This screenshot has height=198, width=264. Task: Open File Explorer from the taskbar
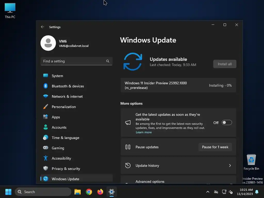click(77, 192)
